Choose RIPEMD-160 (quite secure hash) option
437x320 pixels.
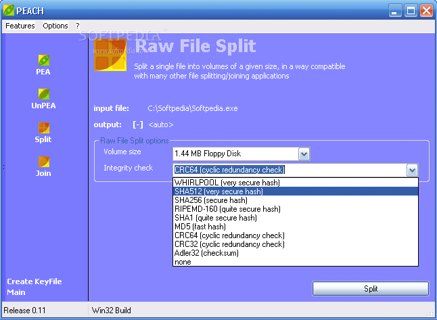pos(296,209)
